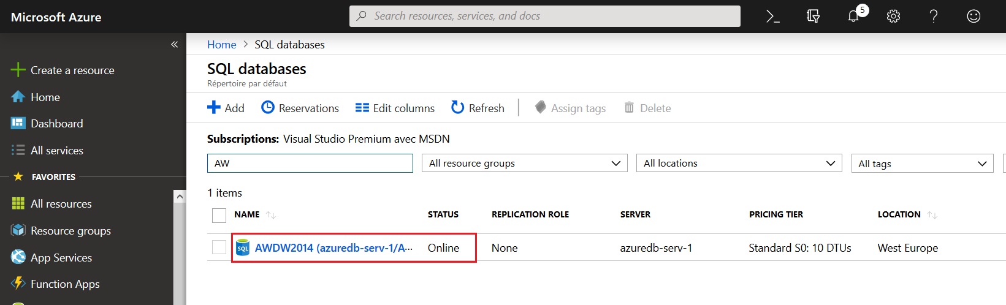
Task: Open settings gear in top bar
Action: [893, 17]
